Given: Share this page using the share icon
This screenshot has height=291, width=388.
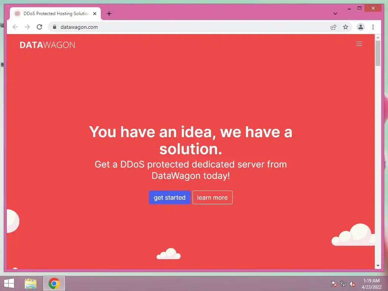Looking at the screenshot, I should (x=333, y=27).
